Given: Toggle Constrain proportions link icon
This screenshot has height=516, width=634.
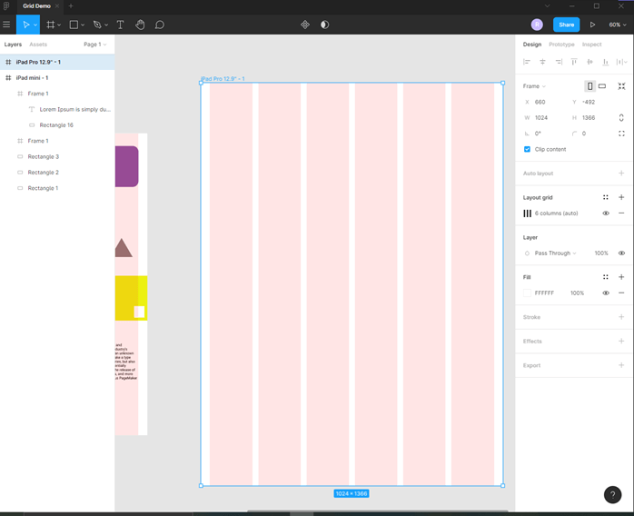Looking at the screenshot, I should click(x=621, y=118).
